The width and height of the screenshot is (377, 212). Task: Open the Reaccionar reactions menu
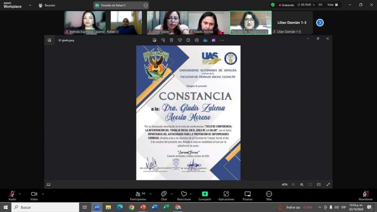point(184,195)
